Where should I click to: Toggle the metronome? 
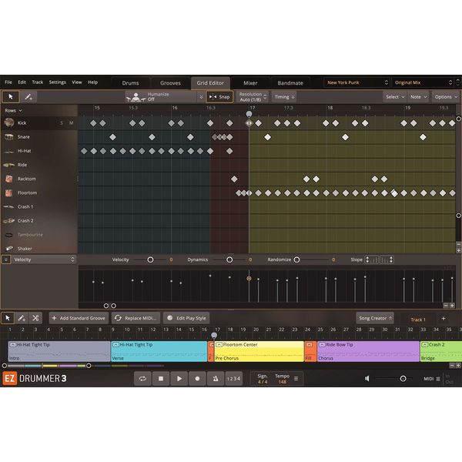pos(216,379)
